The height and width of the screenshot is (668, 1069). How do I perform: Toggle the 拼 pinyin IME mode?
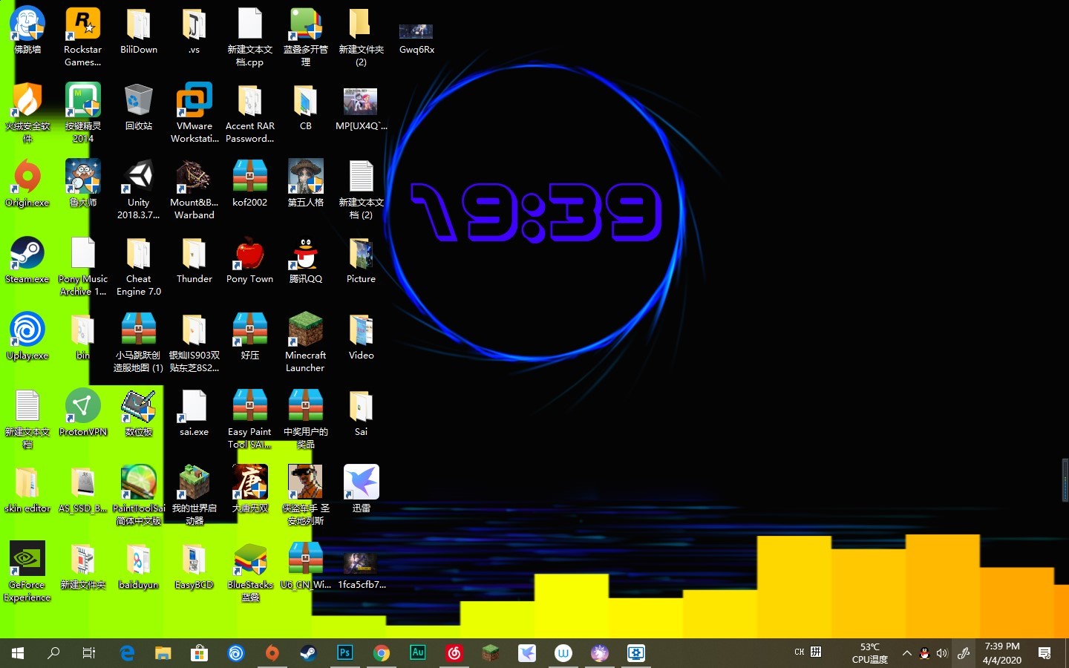tap(816, 652)
